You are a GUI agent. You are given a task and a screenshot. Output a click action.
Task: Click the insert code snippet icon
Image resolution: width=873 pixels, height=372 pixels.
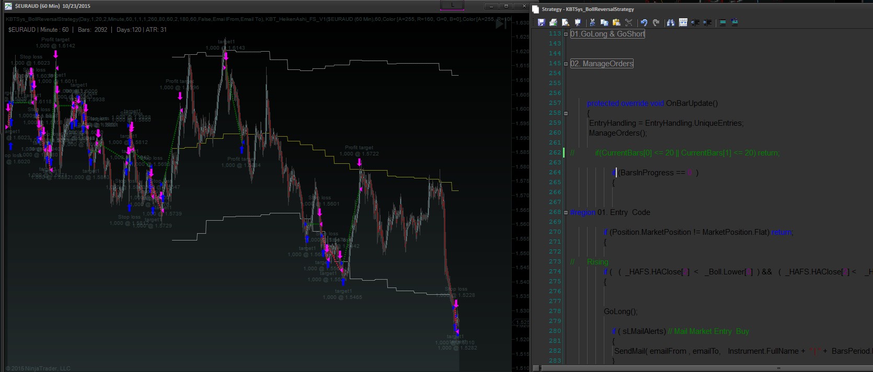(x=683, y=22)
